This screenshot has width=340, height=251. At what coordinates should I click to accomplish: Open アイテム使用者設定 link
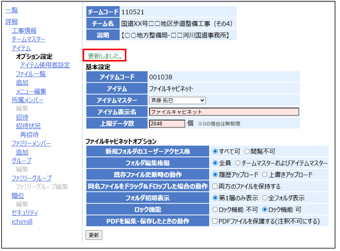click(45, 65)
